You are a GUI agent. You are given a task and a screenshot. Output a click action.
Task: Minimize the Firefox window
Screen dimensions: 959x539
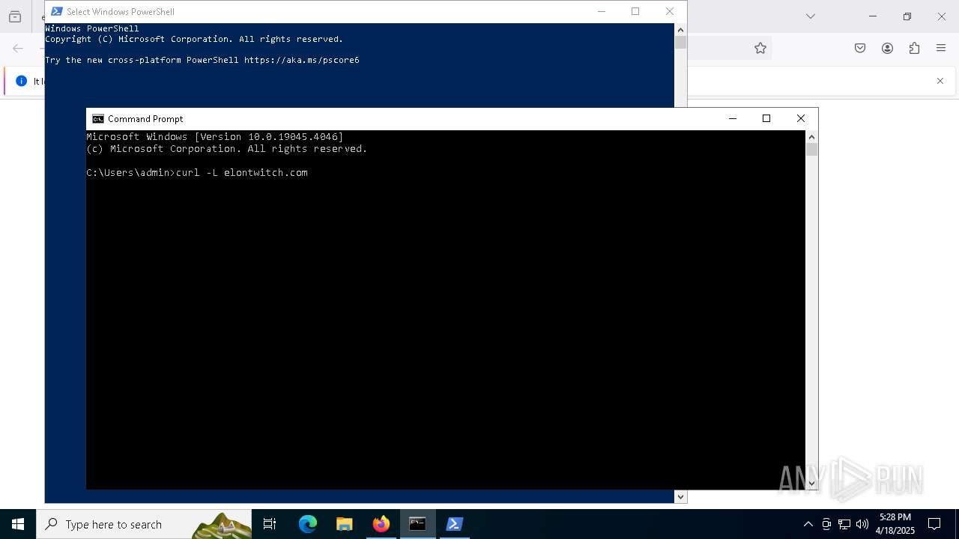coord(873,16)
